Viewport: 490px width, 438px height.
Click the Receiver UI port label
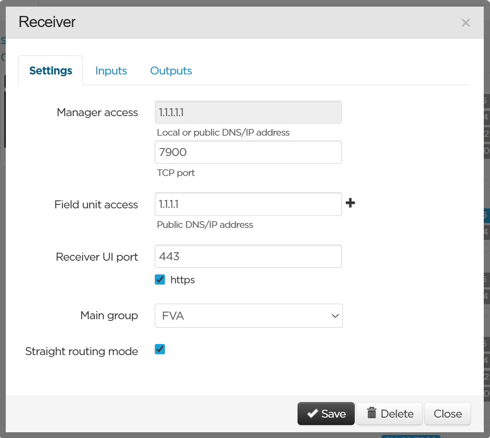coord(97,257)
